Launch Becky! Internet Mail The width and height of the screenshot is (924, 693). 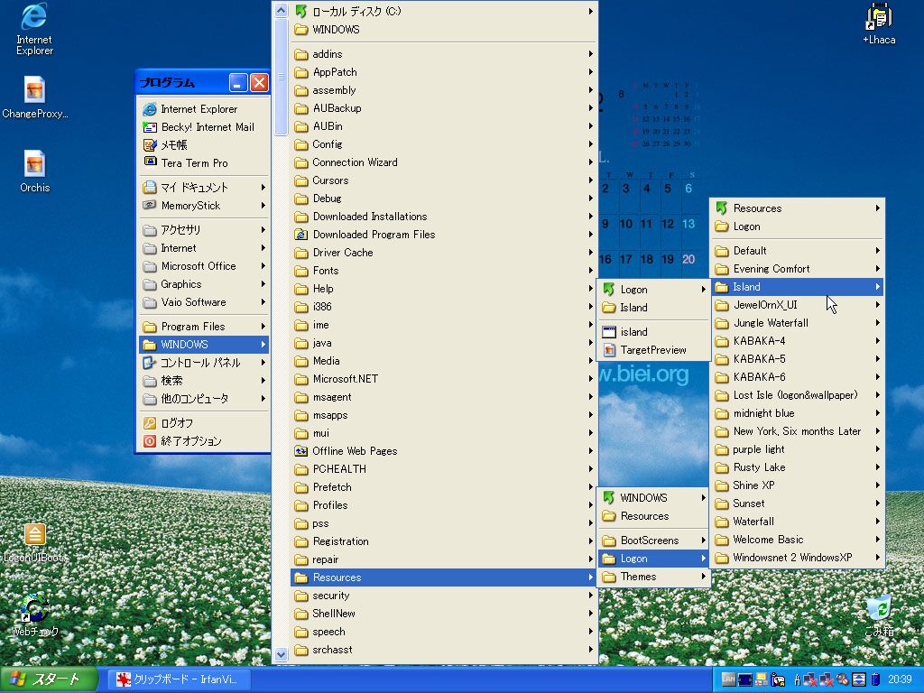click(204, 126)
